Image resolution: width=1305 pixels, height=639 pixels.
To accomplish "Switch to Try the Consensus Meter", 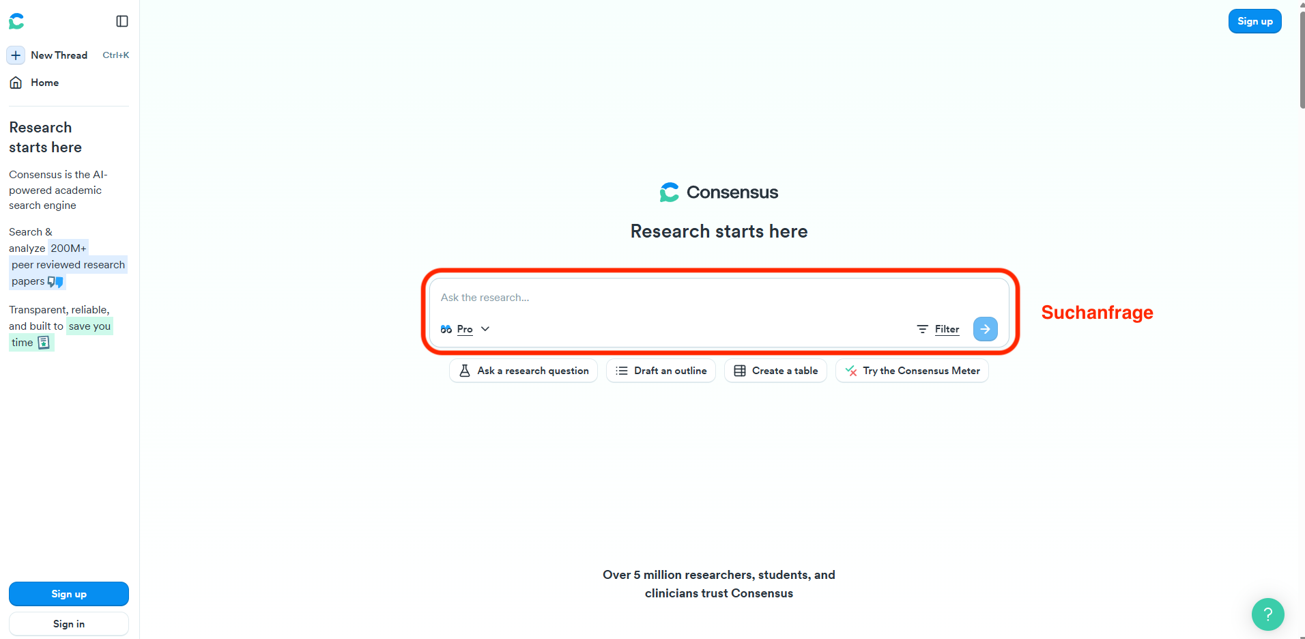I will click(912, 371).
